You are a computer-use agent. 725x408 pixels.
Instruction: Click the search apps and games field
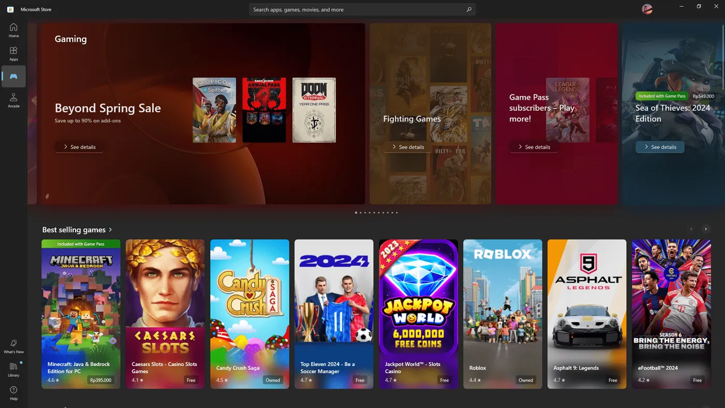362,9
